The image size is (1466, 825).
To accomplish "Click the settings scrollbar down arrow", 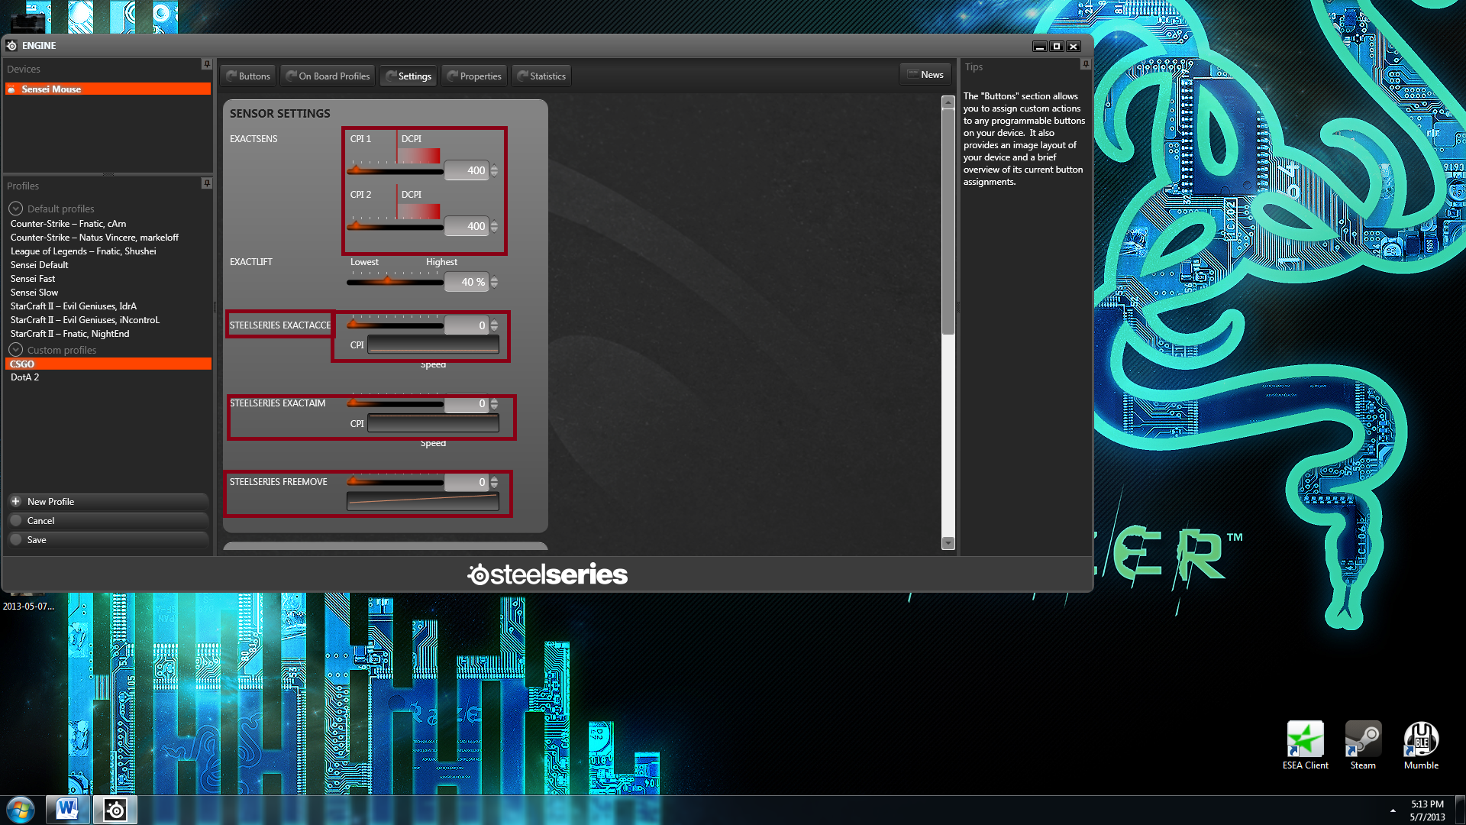I will click(x=948, y=543).
